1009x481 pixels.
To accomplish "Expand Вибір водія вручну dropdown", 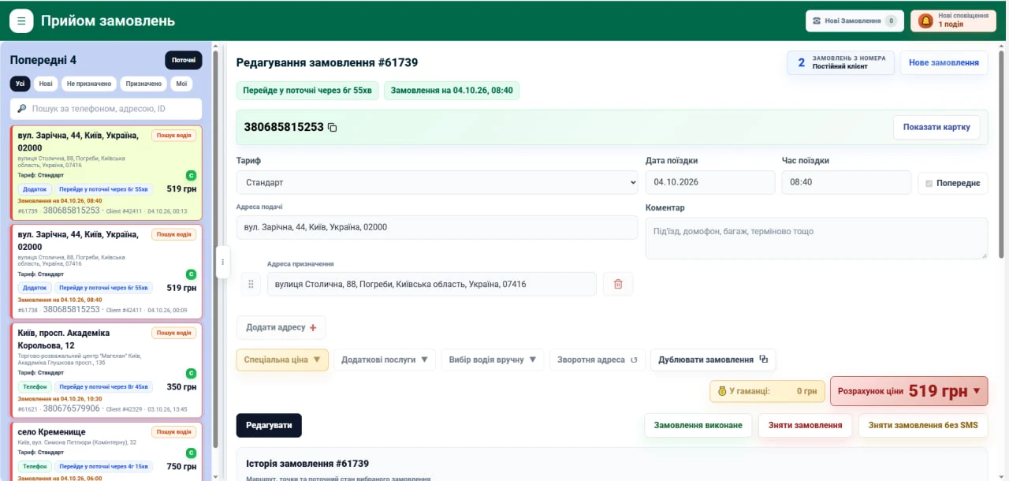I will pos(493,360).
